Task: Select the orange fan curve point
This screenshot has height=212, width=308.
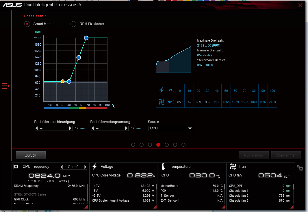Action: click(63, 81)
